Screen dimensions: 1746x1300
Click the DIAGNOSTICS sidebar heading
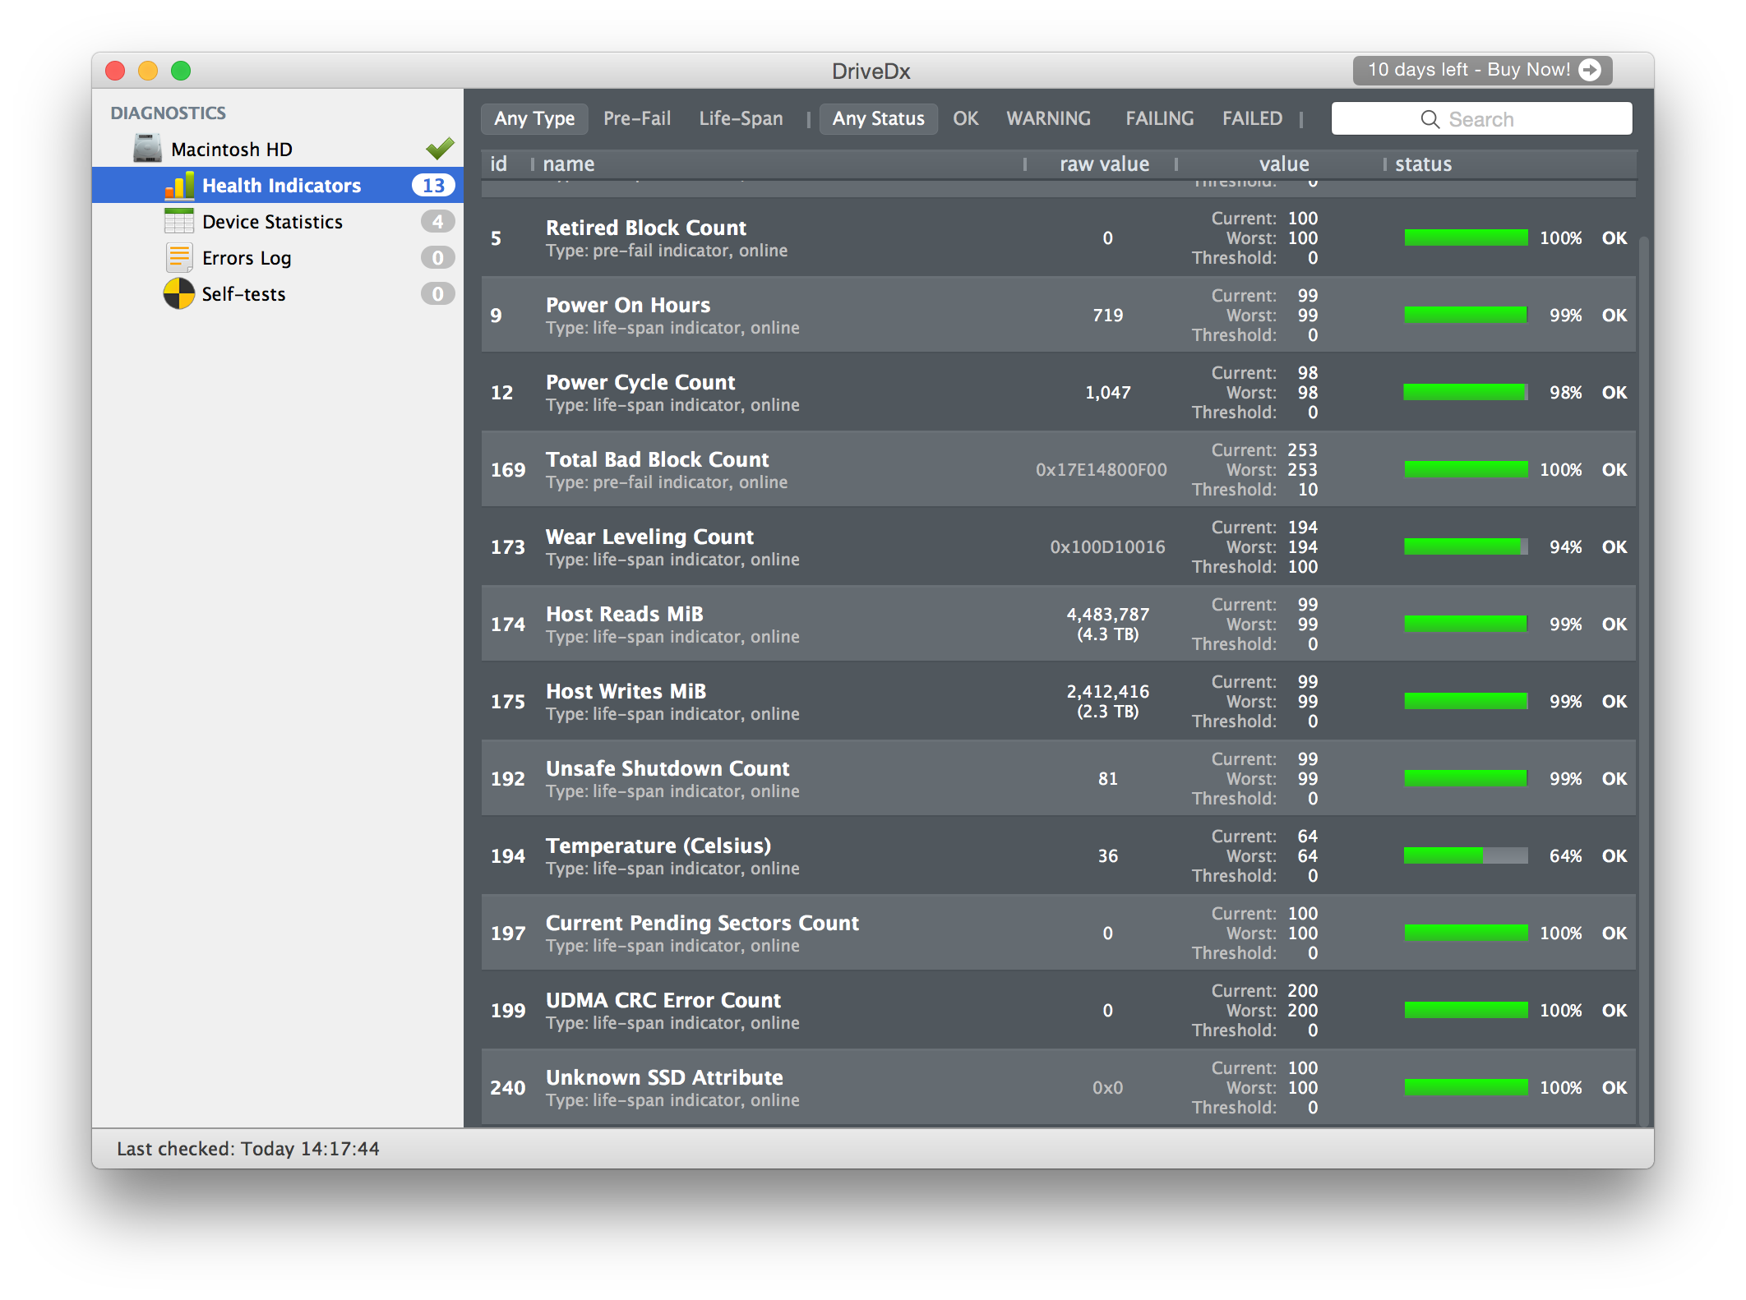(x=168, y=113)
